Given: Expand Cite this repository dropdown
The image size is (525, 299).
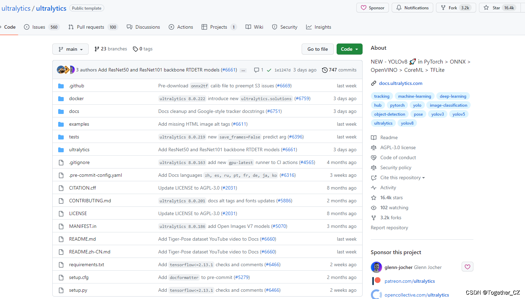Looking at the screenshot, I should point(402,177).
